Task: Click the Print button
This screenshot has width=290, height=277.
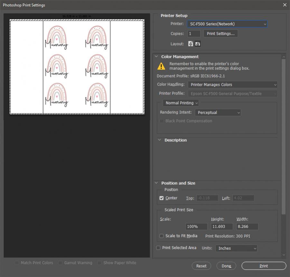Action: point(264,266)
